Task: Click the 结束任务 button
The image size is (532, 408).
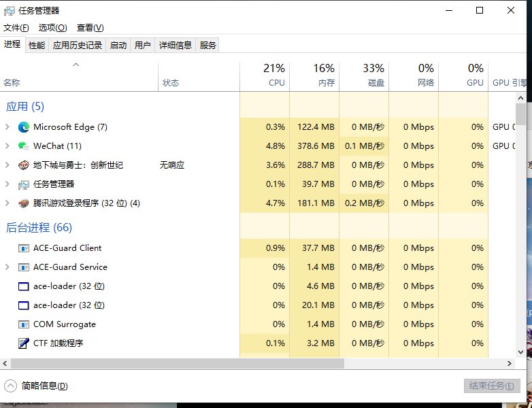Action: pos(492,386)
